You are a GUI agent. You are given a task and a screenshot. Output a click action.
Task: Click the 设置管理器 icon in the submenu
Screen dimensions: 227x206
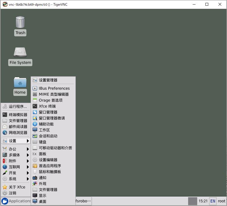[x=35, y=80]
